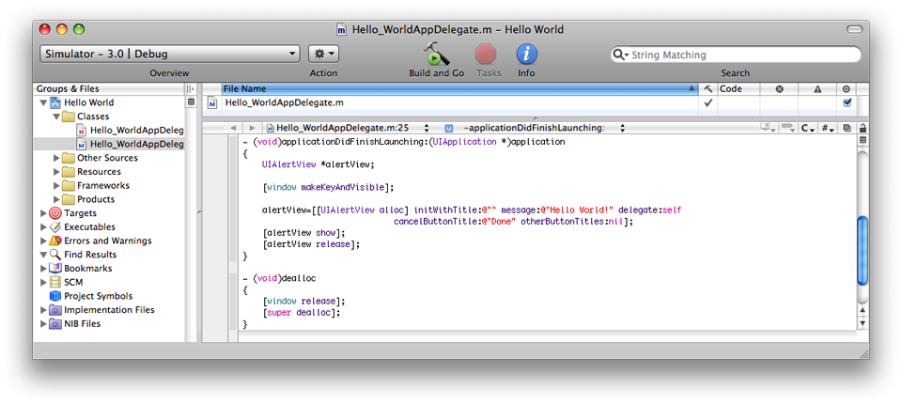
Task: Open the Action gear menu
Action: tap(324, 54)
